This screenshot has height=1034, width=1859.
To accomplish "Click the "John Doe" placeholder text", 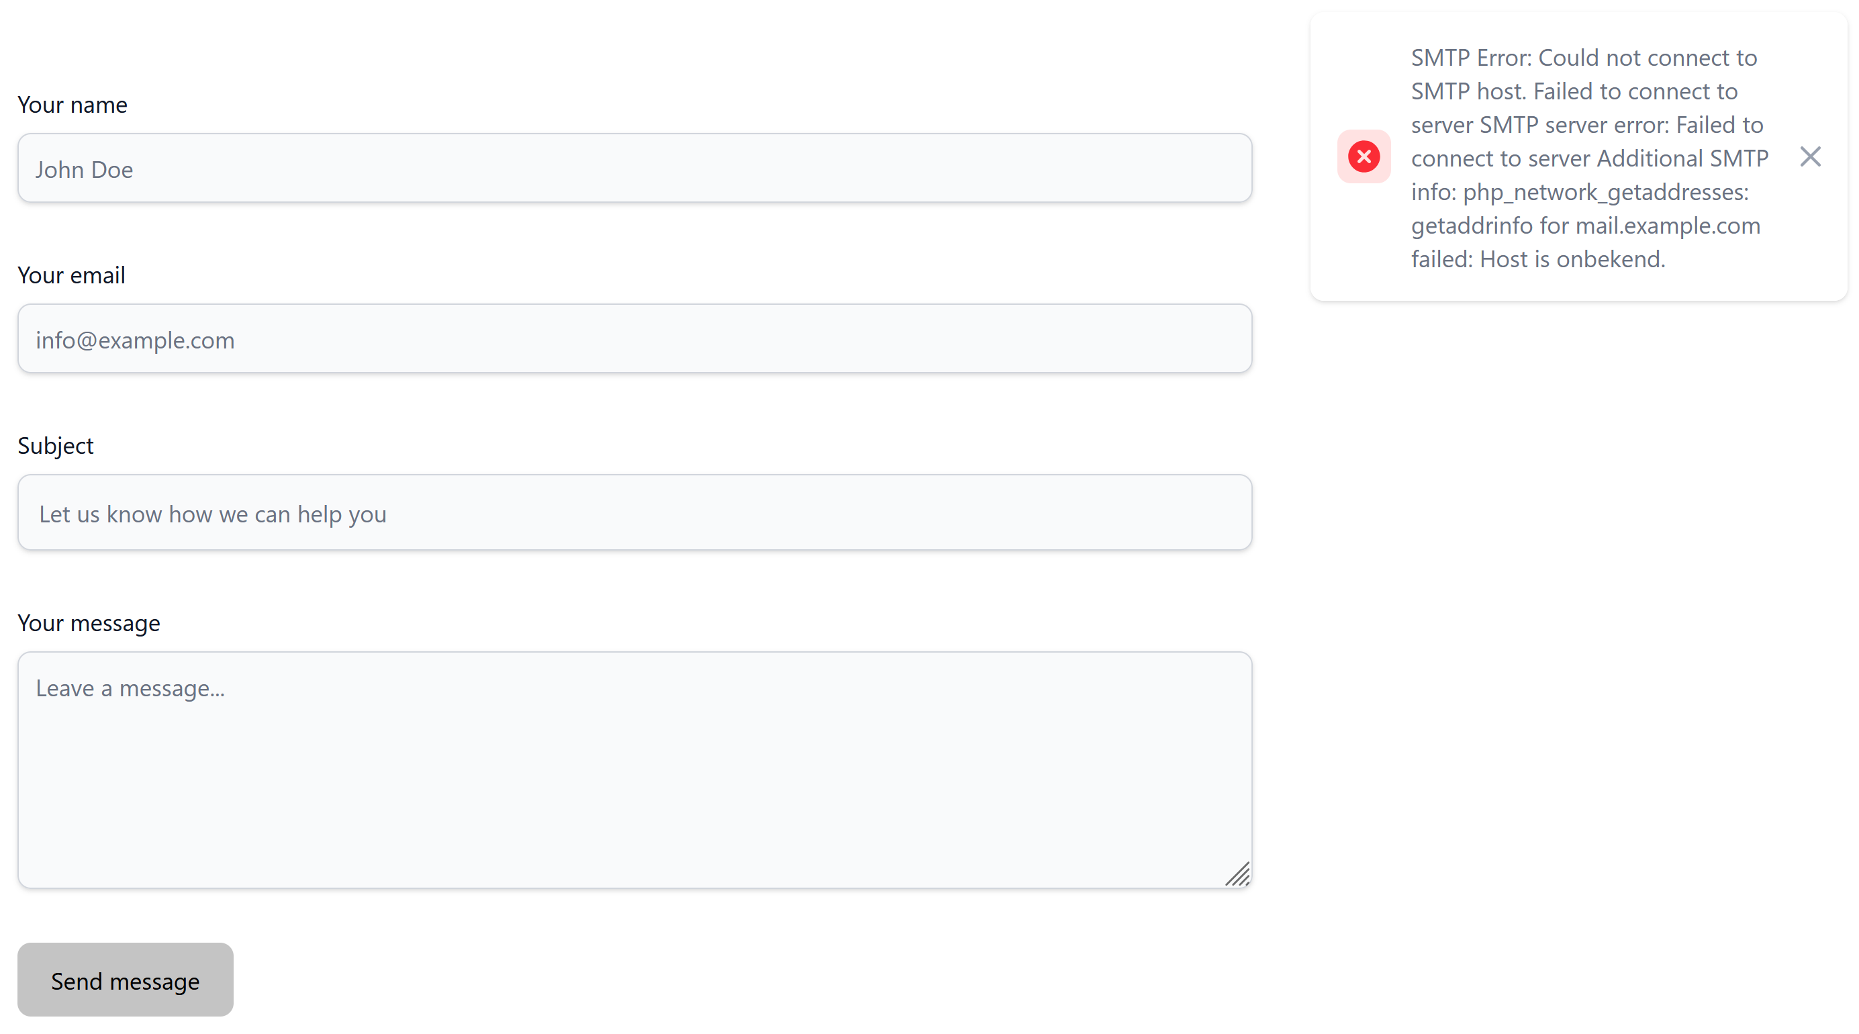I will pos(85,170).
